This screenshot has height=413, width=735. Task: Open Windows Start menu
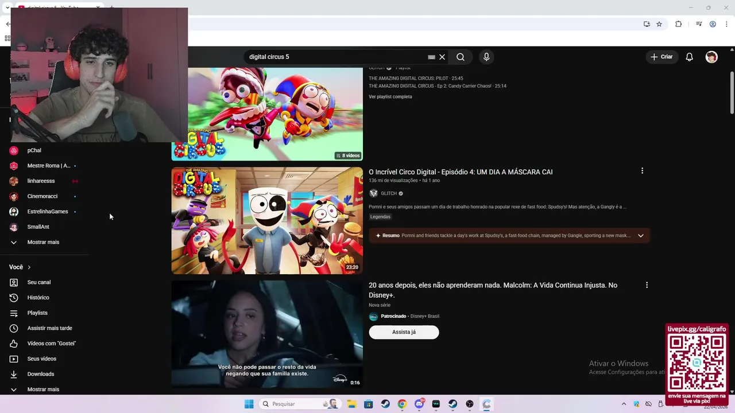(249, 404)
